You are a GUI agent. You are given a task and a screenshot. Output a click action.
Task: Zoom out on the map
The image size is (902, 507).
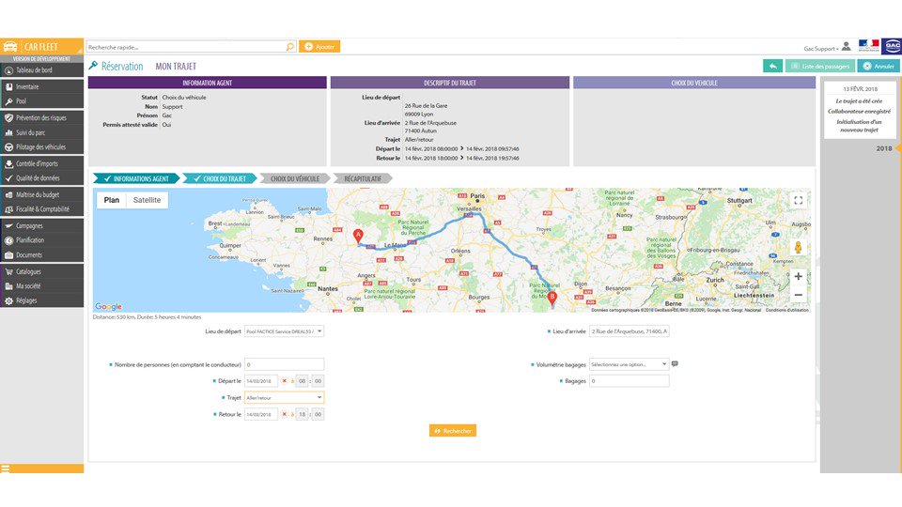click(798, 295)
